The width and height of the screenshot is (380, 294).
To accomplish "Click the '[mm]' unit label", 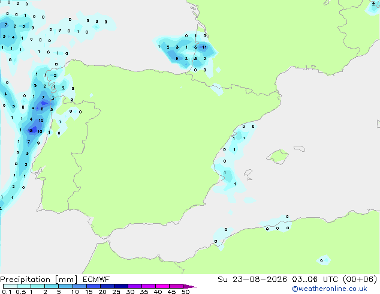I will [67, 280].
